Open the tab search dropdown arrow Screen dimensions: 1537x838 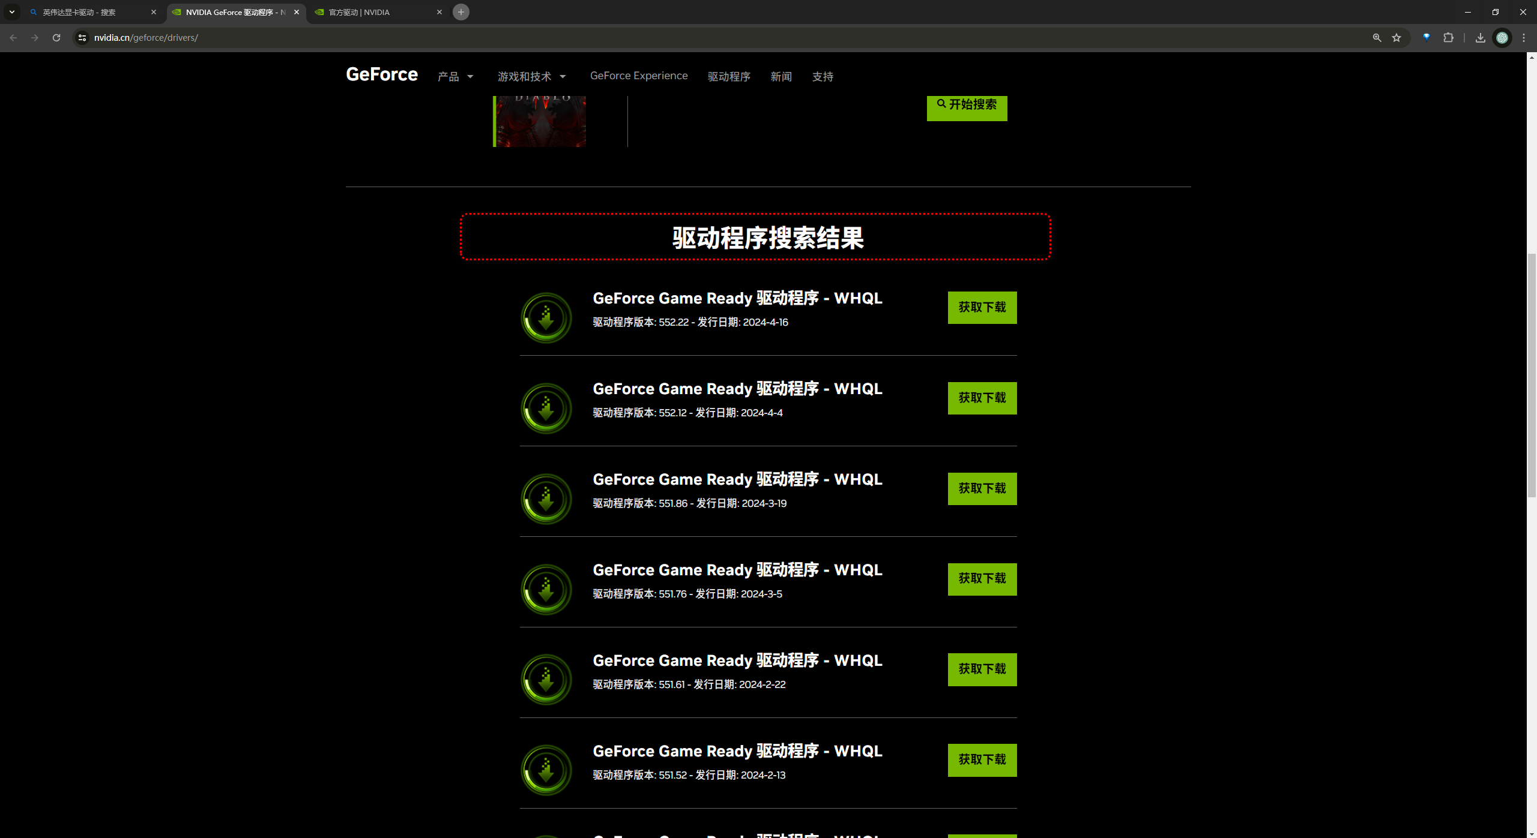point(11,12)
